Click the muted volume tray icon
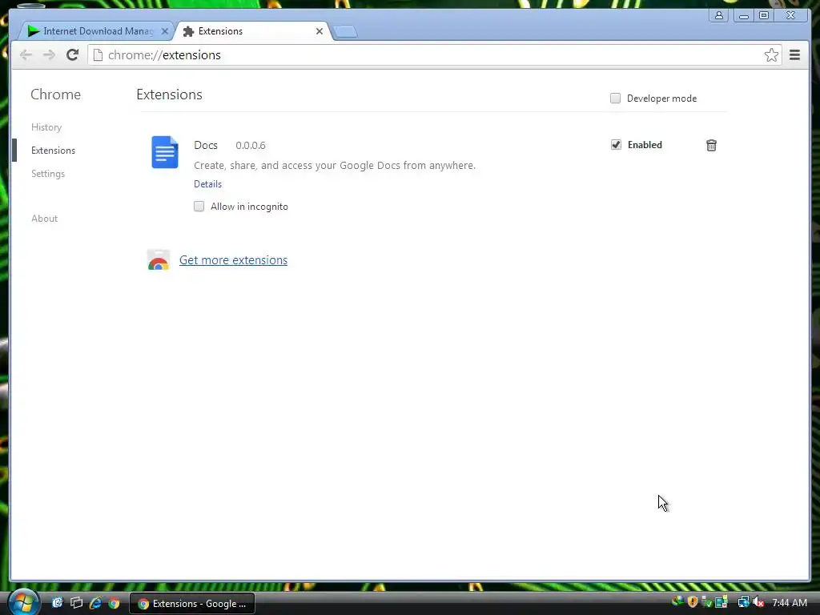This screenshot has height=615, width=820. point(759,602)
